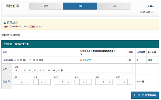Viewport: 161px width, 100px height.
Task: Increase 孩童 ticket count with plus
Action: pos(48,82)
